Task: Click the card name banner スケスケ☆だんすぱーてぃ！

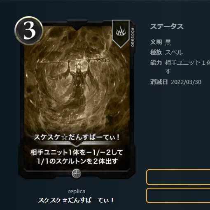Action: coord(77,138)
